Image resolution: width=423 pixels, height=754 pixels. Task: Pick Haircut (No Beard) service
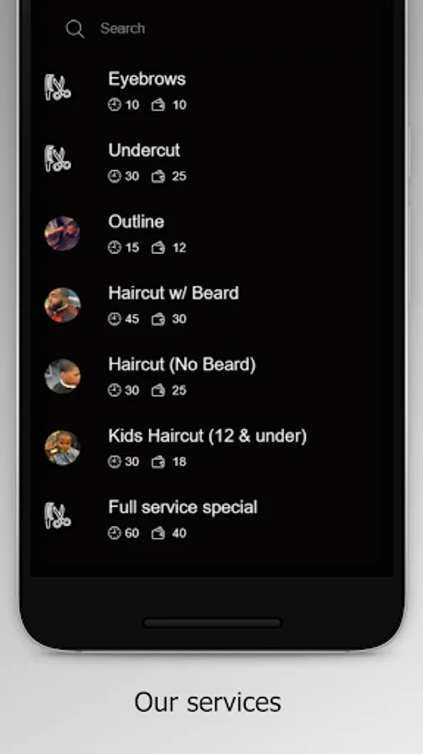tap(212, 376)
